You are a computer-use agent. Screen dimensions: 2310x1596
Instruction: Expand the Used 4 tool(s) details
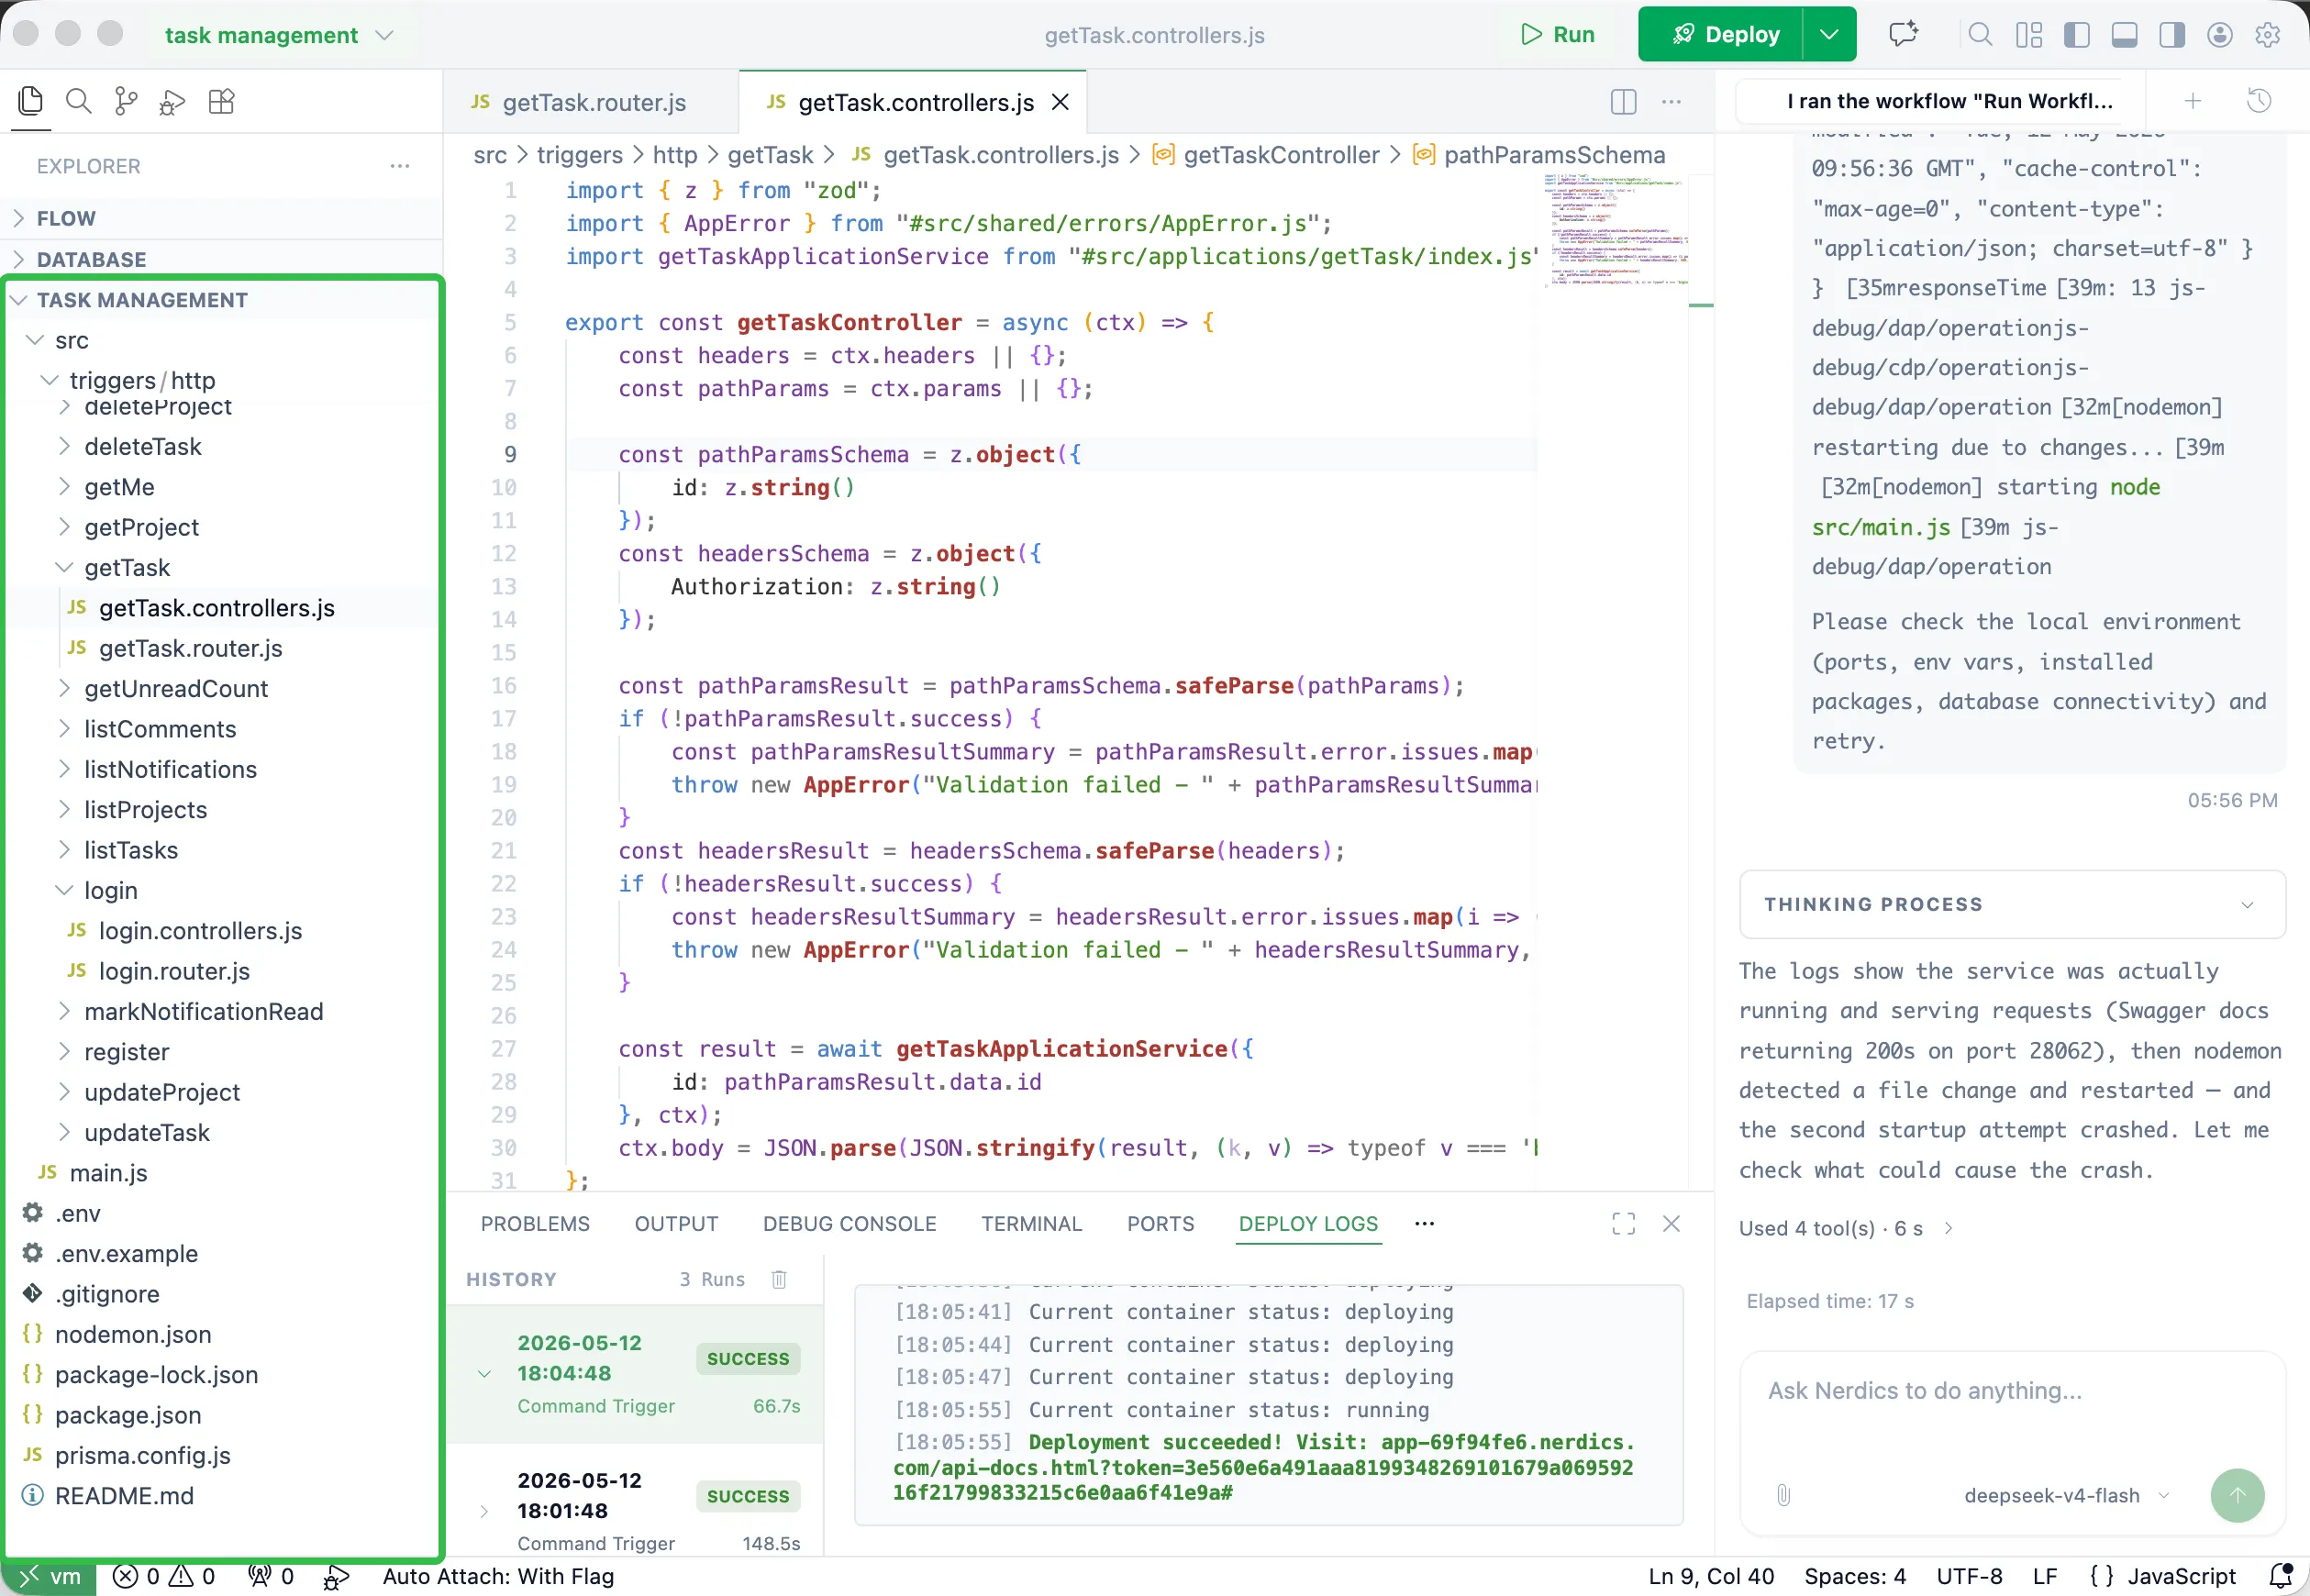pos(1845,1228)
